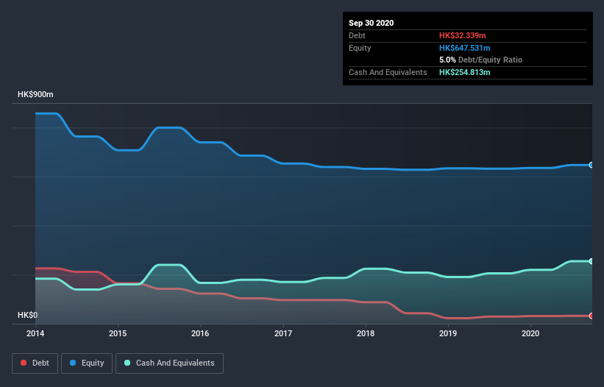Click the teal Cash legend dot
604x387 pixels.
[x=127, y=363]
